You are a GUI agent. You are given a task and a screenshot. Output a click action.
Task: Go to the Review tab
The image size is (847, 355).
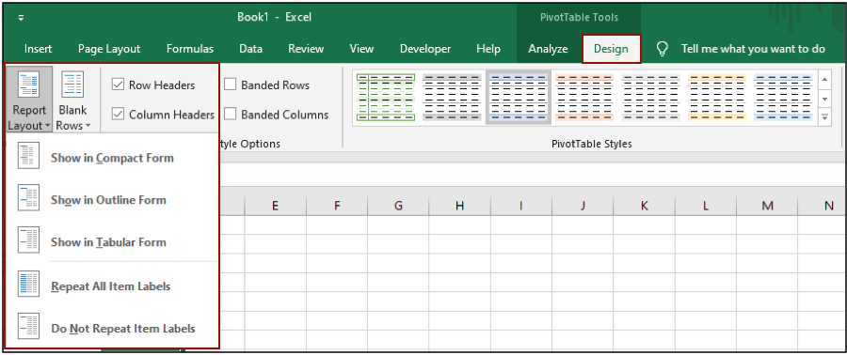306,49
